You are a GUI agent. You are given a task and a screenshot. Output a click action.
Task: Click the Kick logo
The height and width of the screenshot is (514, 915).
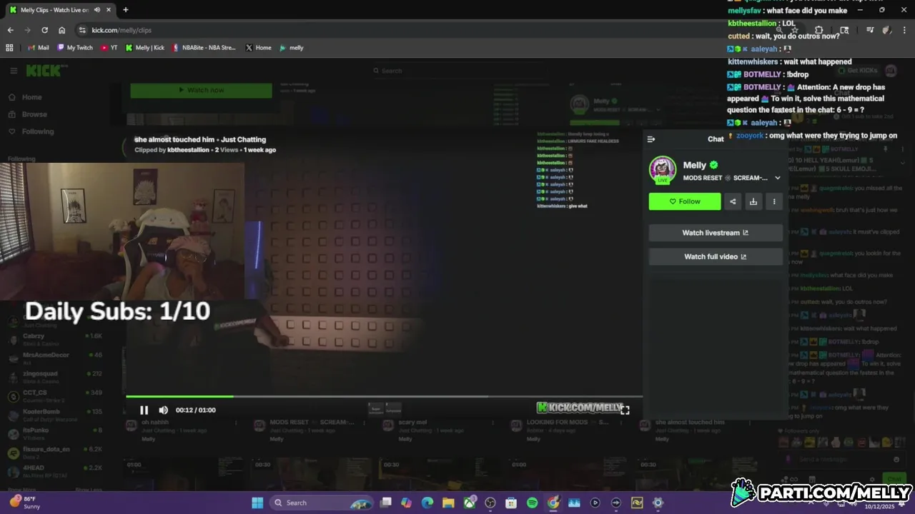46,71
